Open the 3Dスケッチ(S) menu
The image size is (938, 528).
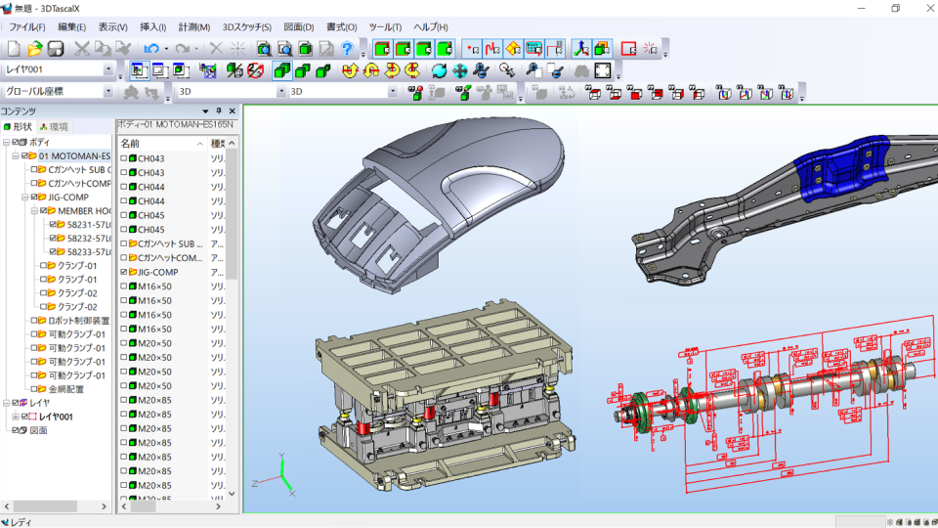246,26
